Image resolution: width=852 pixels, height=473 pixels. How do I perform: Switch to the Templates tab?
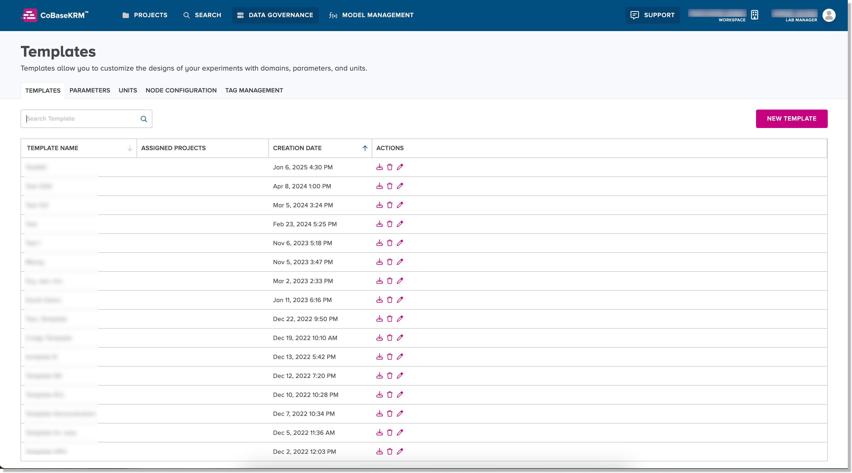point(43,91)
